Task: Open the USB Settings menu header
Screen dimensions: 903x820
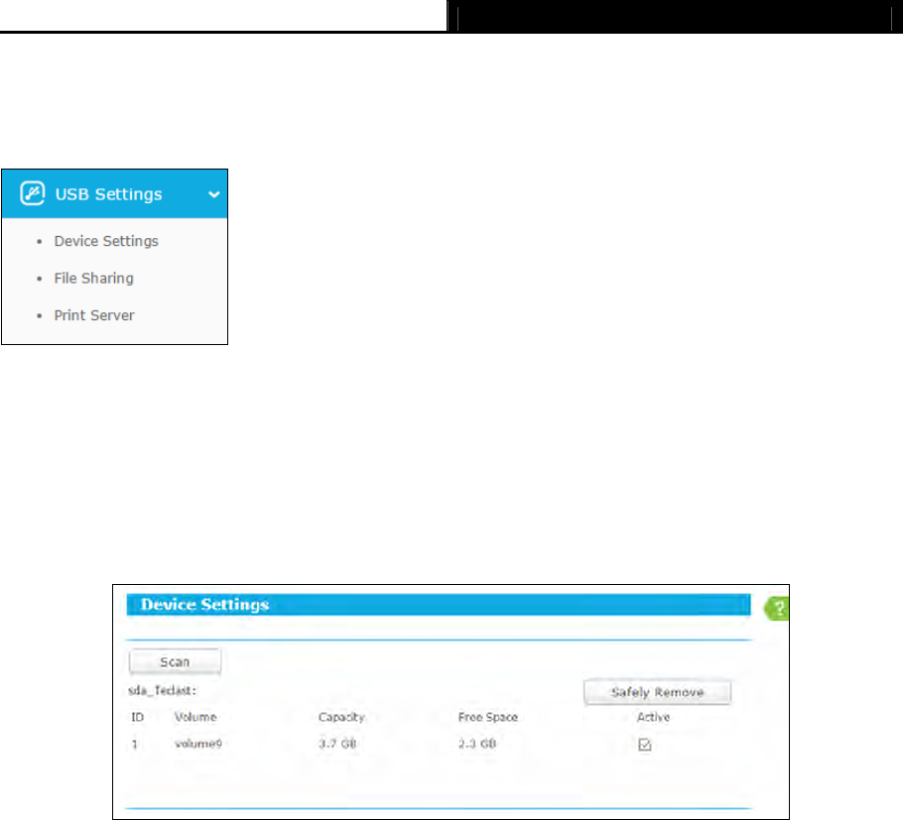Action: pos(114,194)
